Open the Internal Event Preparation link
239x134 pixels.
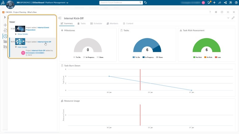37,29
